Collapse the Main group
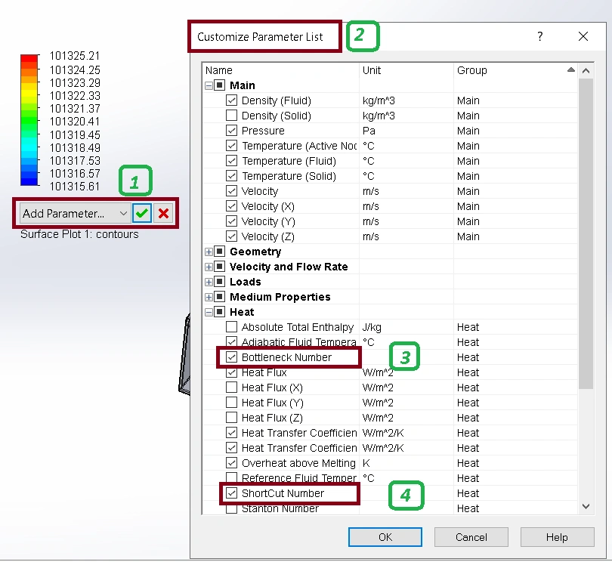This screenshot has width=612, height=562. click(x=209, y=85)
